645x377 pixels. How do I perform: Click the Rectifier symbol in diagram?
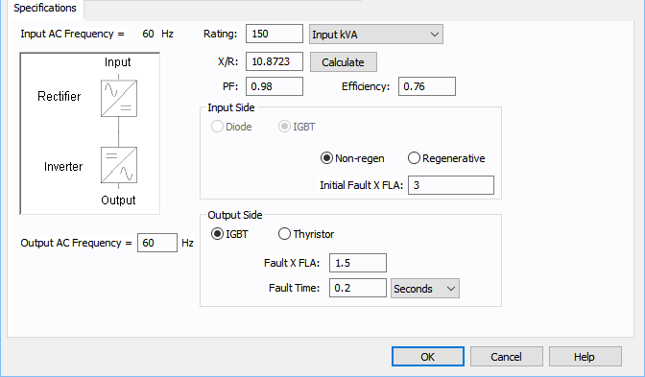click(119, 98)
